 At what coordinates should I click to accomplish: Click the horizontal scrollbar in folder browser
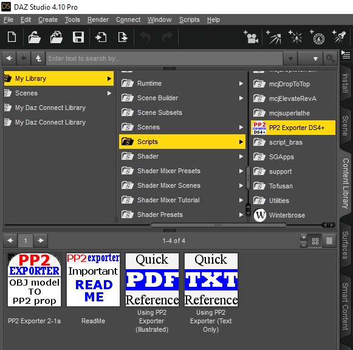(218, 225)
